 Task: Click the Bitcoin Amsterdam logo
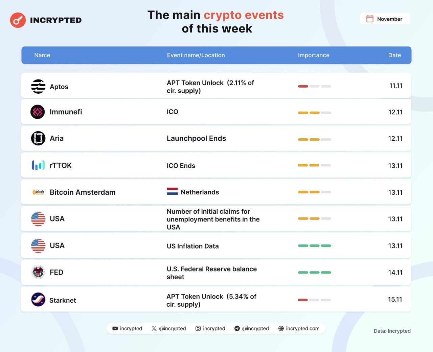38,192
